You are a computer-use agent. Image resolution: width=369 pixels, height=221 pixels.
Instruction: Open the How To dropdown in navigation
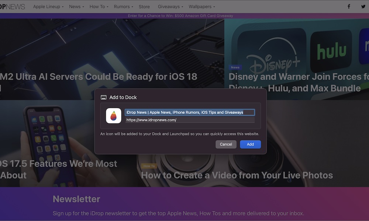(x=99, y=7)
